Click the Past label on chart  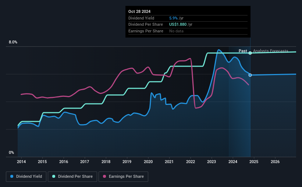243,51
